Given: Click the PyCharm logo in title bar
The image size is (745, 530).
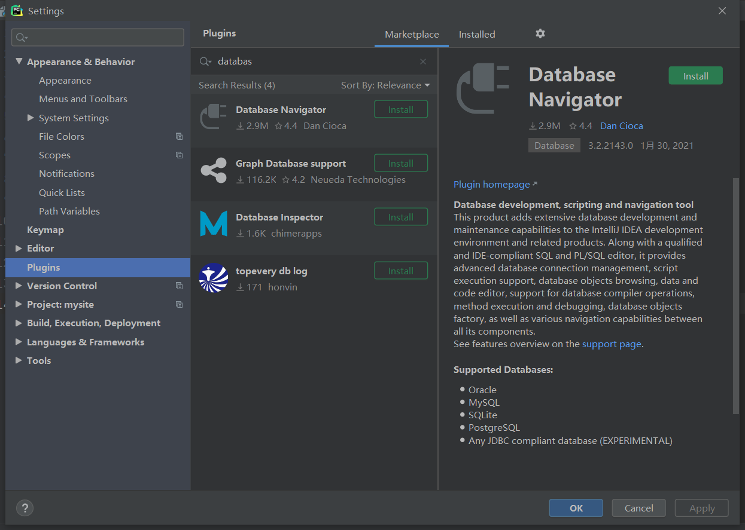Looking at the screenshot, I should (x=17, y=10).
